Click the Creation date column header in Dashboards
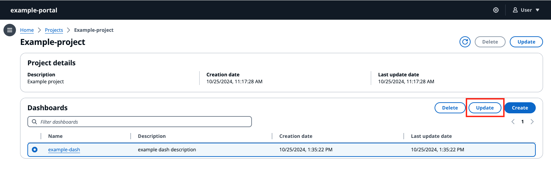551x180 pixels. click(296, 136)
